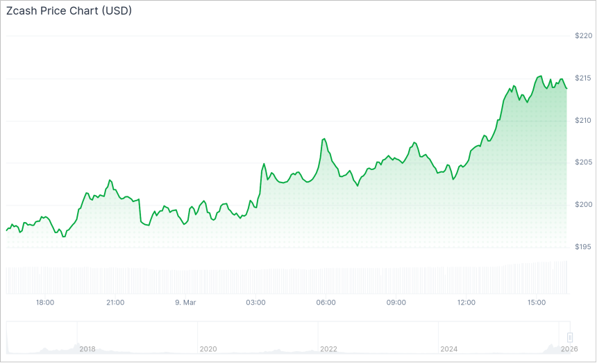Click the $210 y-axis label
The width and height of the screenshot is (597, 363).
[583, 120]
